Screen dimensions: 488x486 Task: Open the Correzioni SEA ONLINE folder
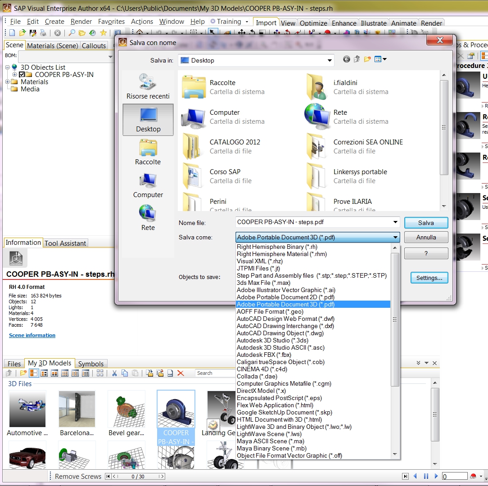click(x=354, y=147)
